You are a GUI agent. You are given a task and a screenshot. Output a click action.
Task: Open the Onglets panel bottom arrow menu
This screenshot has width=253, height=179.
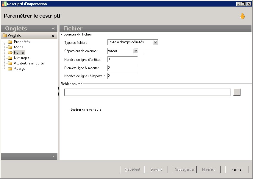[x=53, y=157]
